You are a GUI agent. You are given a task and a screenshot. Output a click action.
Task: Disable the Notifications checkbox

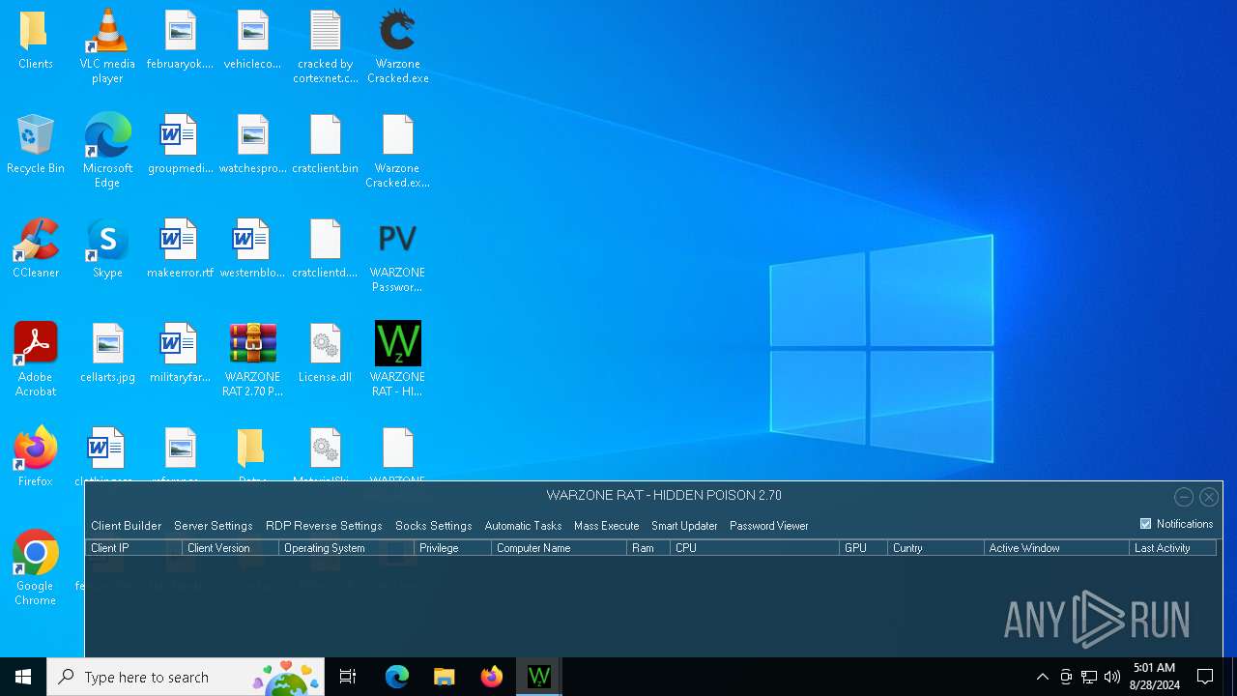point(1146,524)
